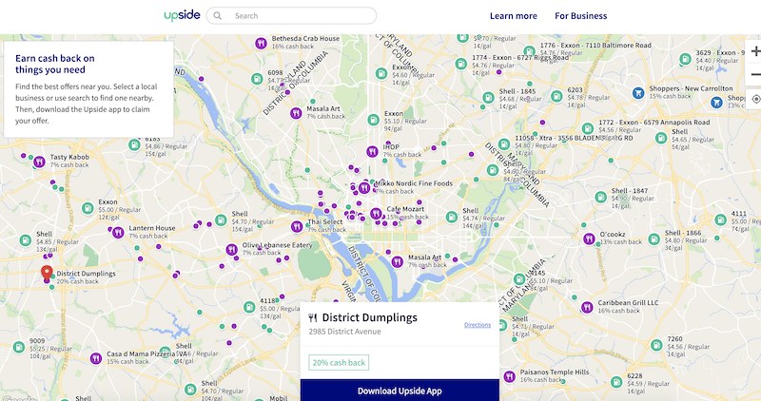The height and width of the screenshot is (401, 761).
Task: Center map on my location
Action: click(x=755, y=100)
